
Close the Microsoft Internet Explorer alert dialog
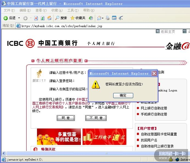click(154, 73)
